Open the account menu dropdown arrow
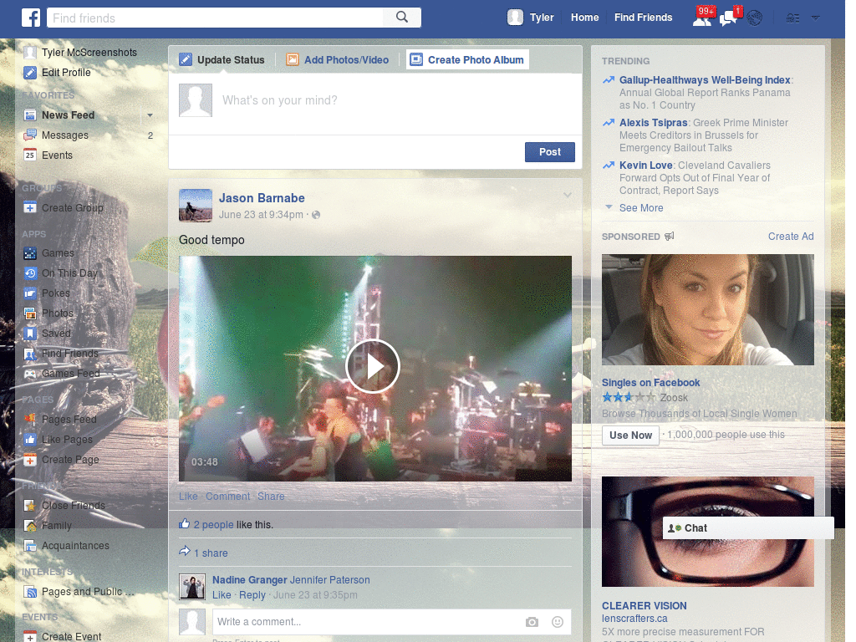The height and width of the screenshot is (642, 856). click(x=816, y=18)
